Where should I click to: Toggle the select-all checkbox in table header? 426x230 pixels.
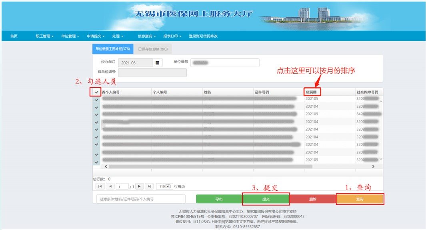[96, 92]
